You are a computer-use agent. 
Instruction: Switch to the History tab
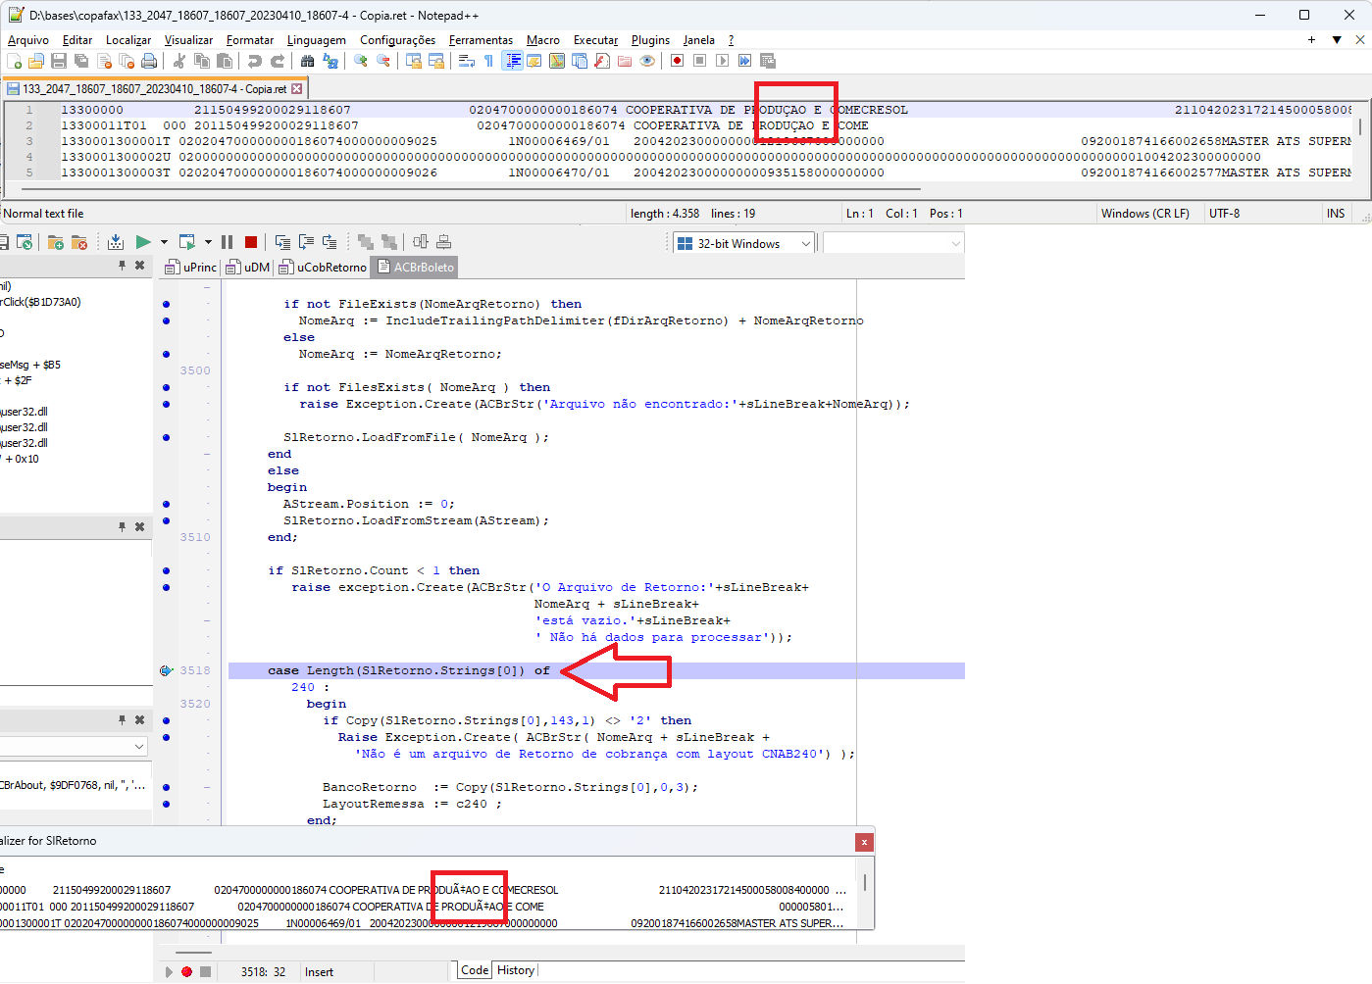pyautogui.click(x=516, y=970)
